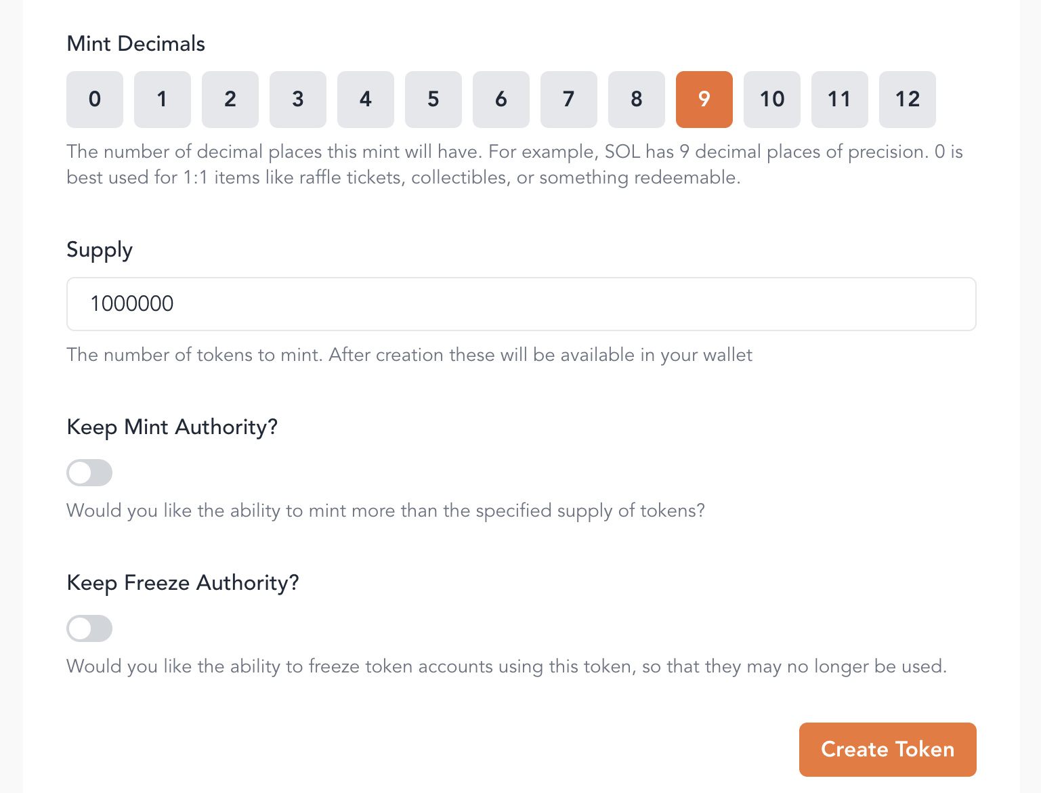Pick 8 for mint decimals
1041x793 pixels.
pyautogui.click(x=637, y=100)
